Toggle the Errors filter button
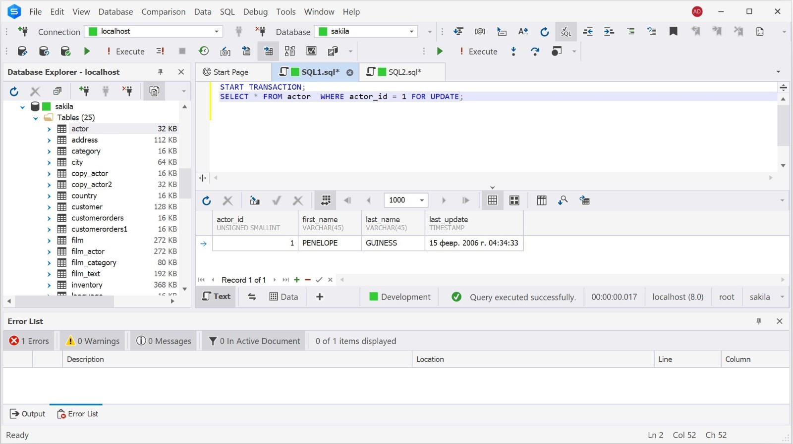Image resolution: width=793 pixels, height=444 pixels. pyautogui.click(x=29, y=341)
